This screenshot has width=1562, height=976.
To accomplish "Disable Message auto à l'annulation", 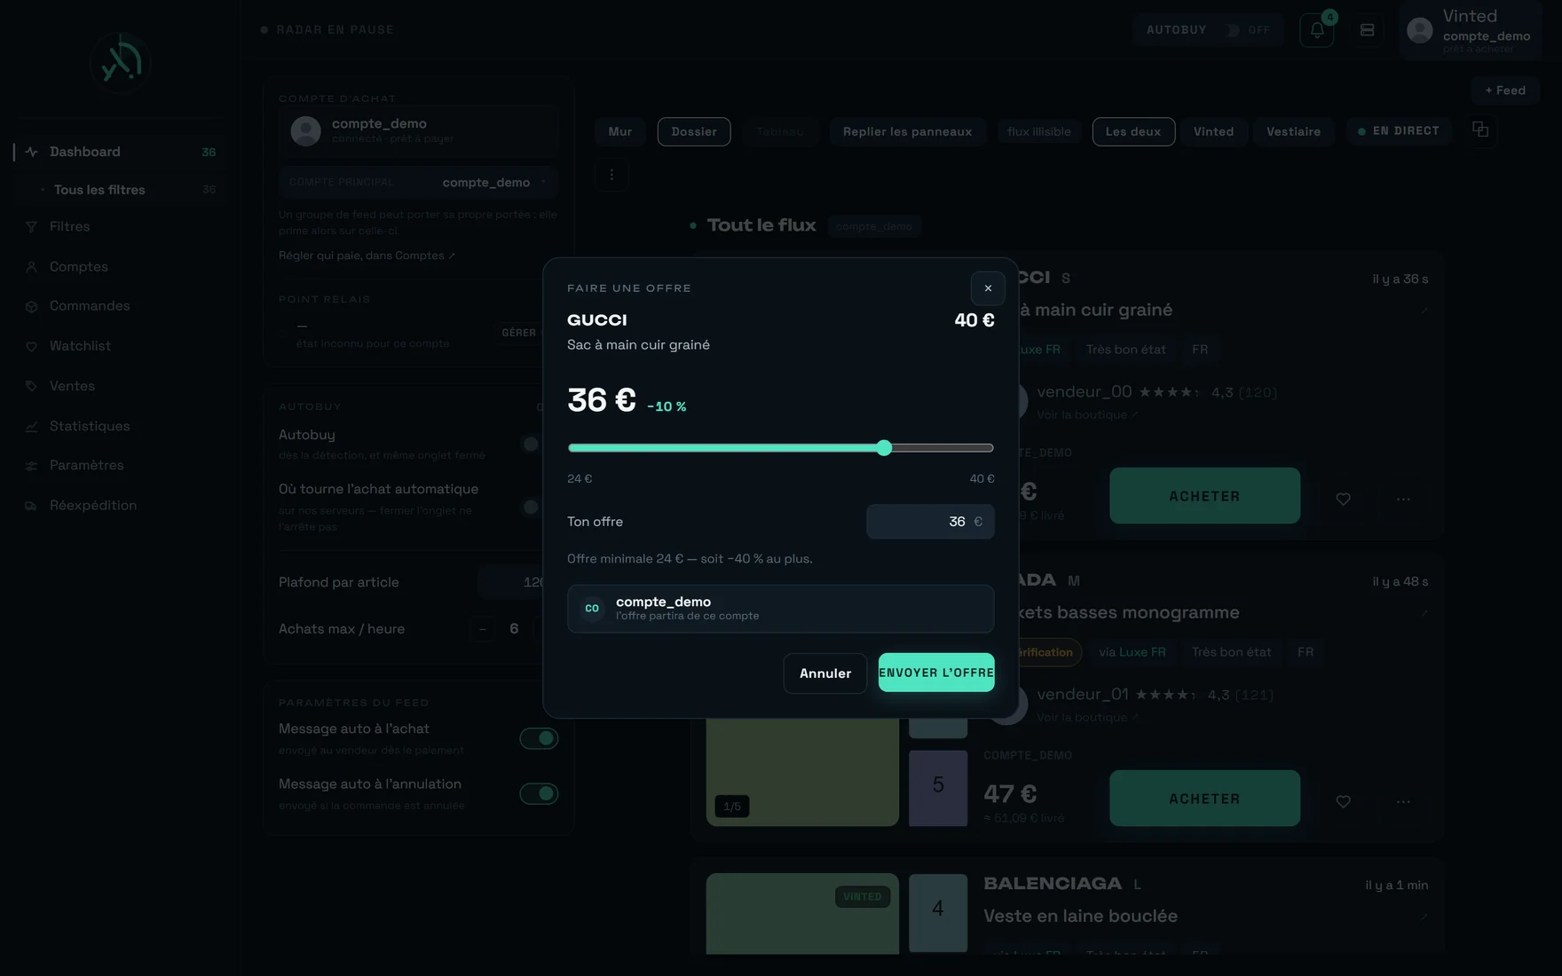I will coord(539,793).
